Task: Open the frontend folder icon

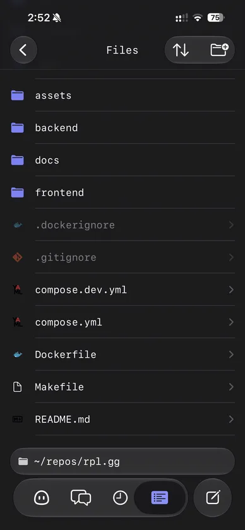Action: click(x=17, y=192)
